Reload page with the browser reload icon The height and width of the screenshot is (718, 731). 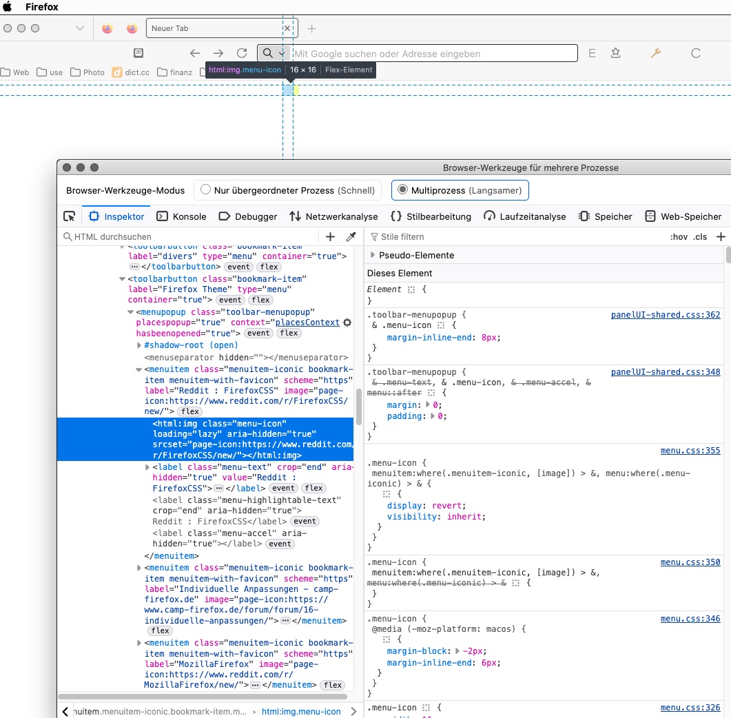click(x=242, y=53)
